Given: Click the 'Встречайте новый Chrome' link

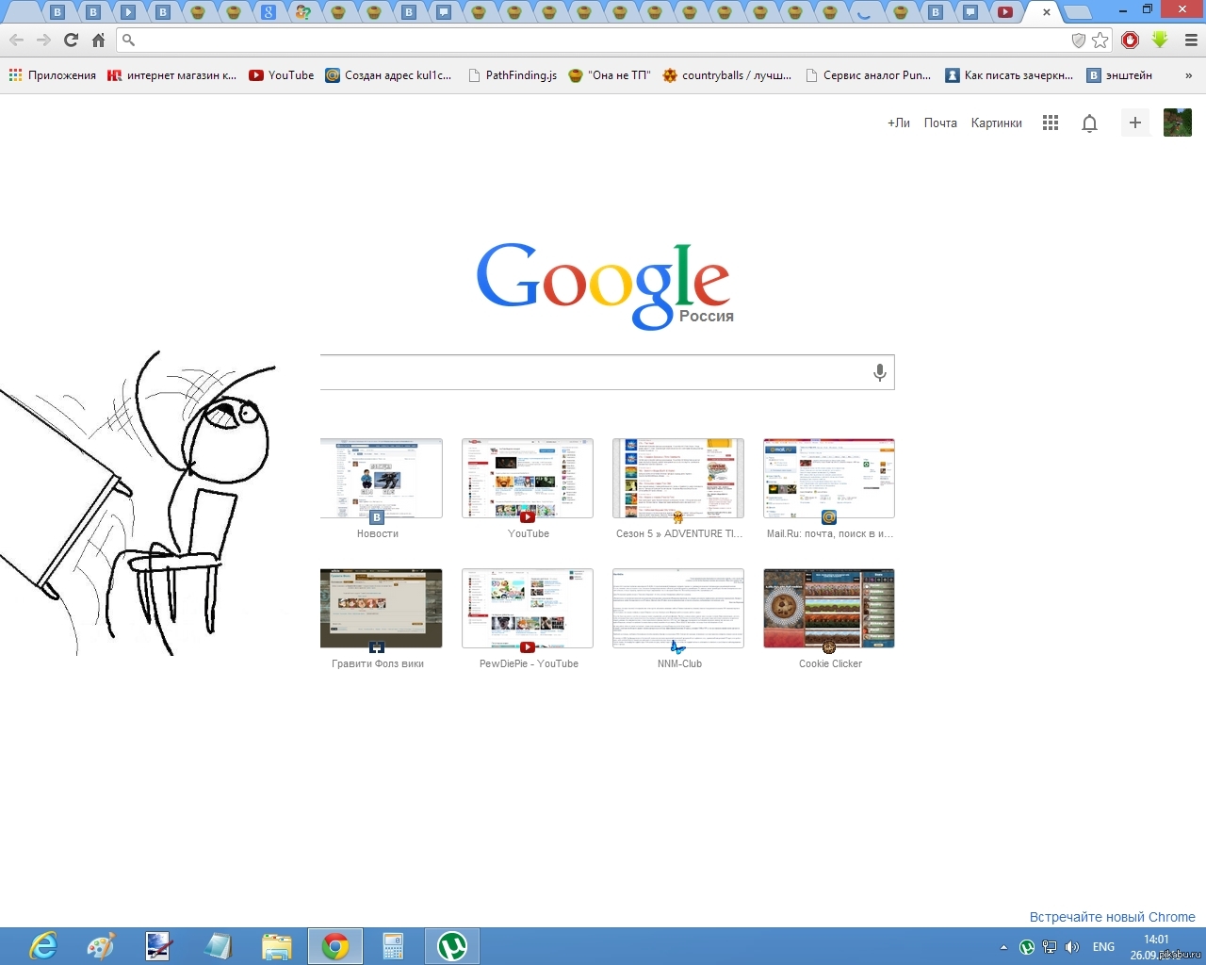Looking at the screenshot, I should point(1112,917).
